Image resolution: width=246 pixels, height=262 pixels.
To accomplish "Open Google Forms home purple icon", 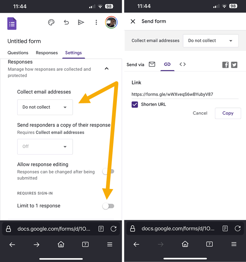I will [x=12, y=24].
